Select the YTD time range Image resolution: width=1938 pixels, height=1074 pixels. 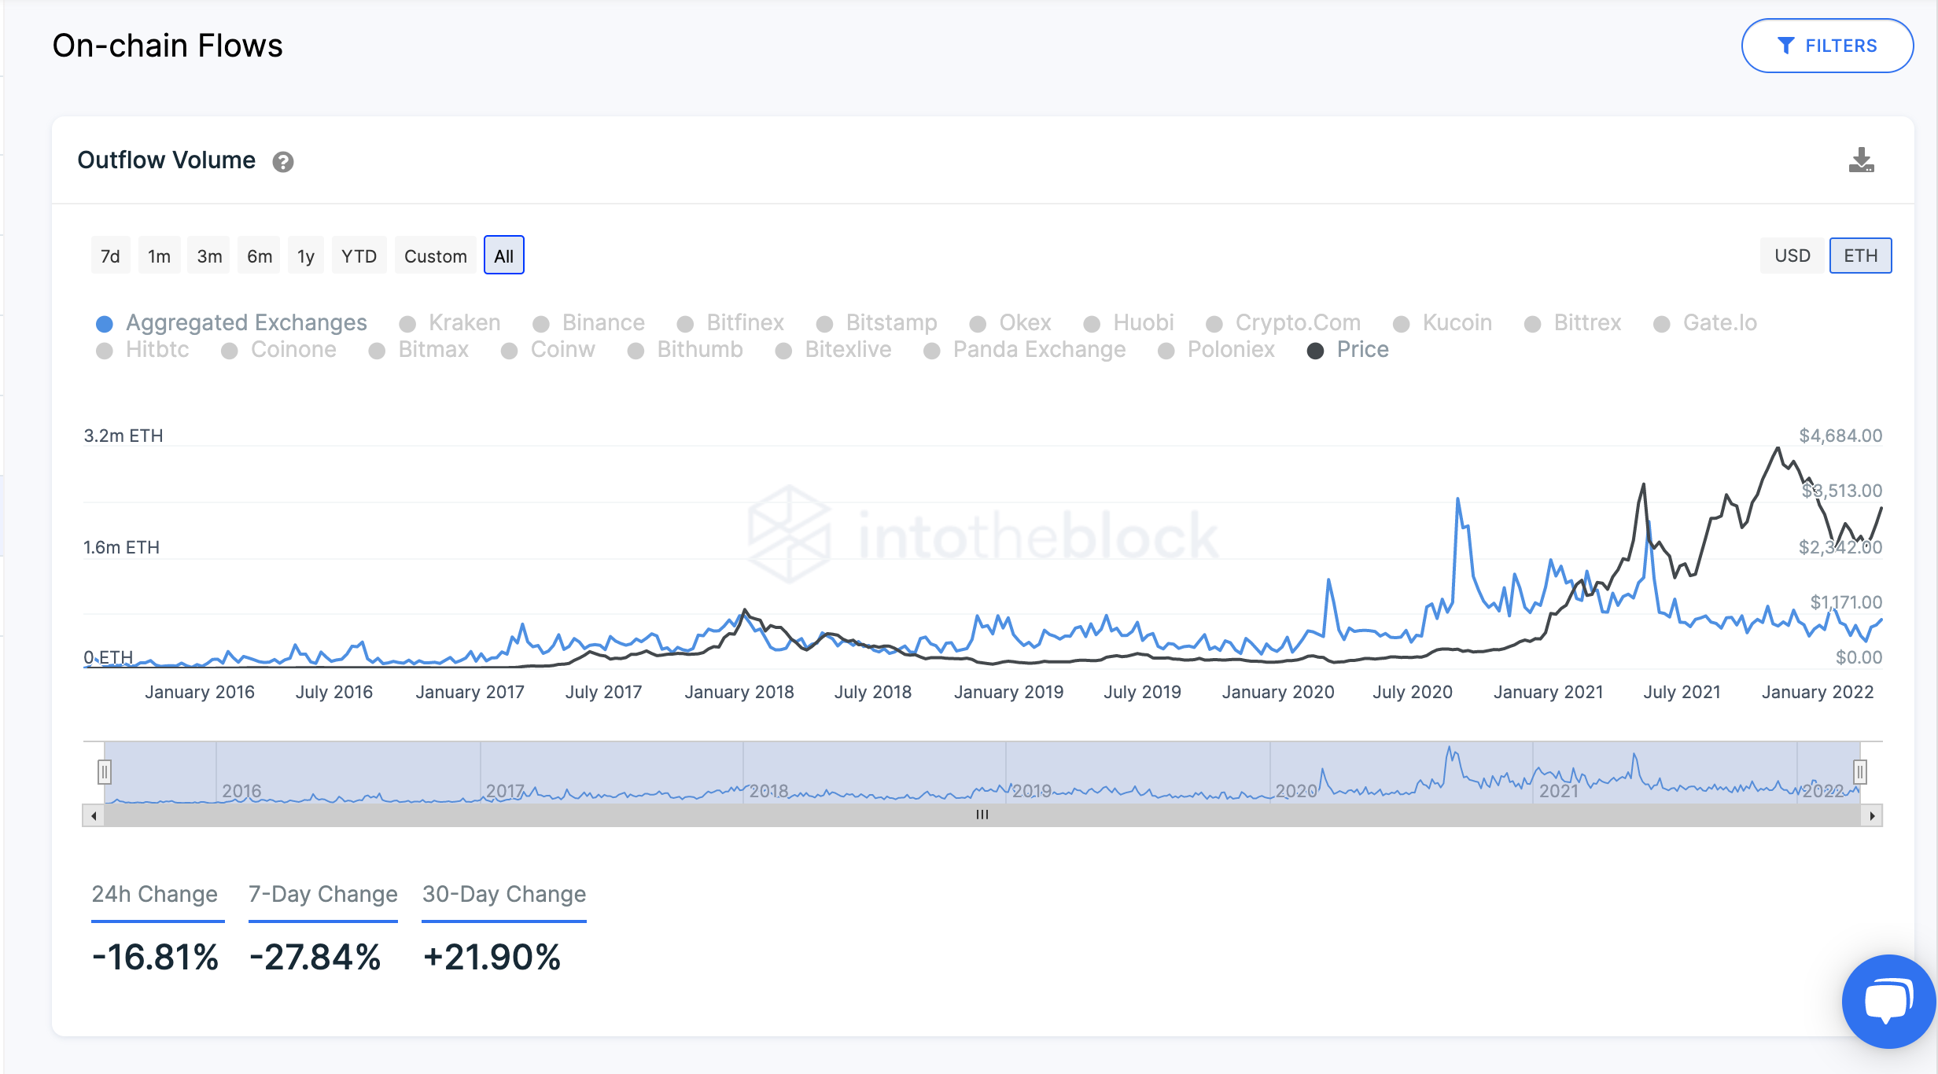359,256
